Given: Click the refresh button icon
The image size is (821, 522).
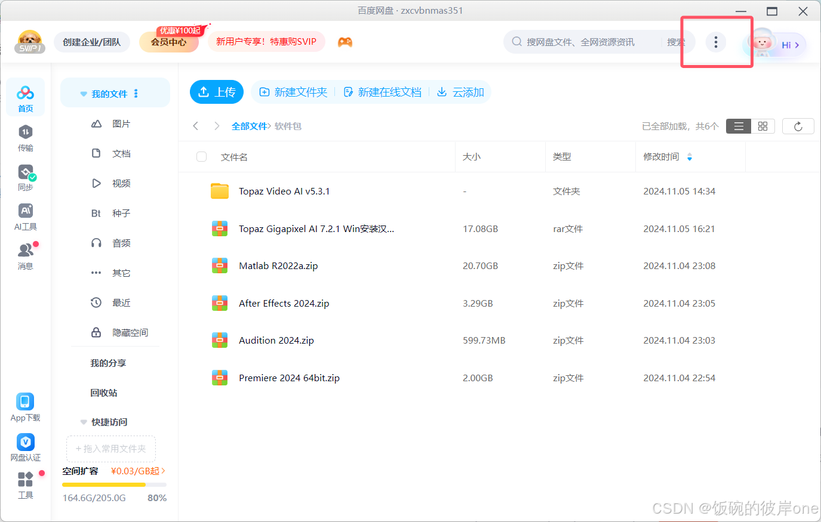Looking at the screenshot, I should point(798,126).
